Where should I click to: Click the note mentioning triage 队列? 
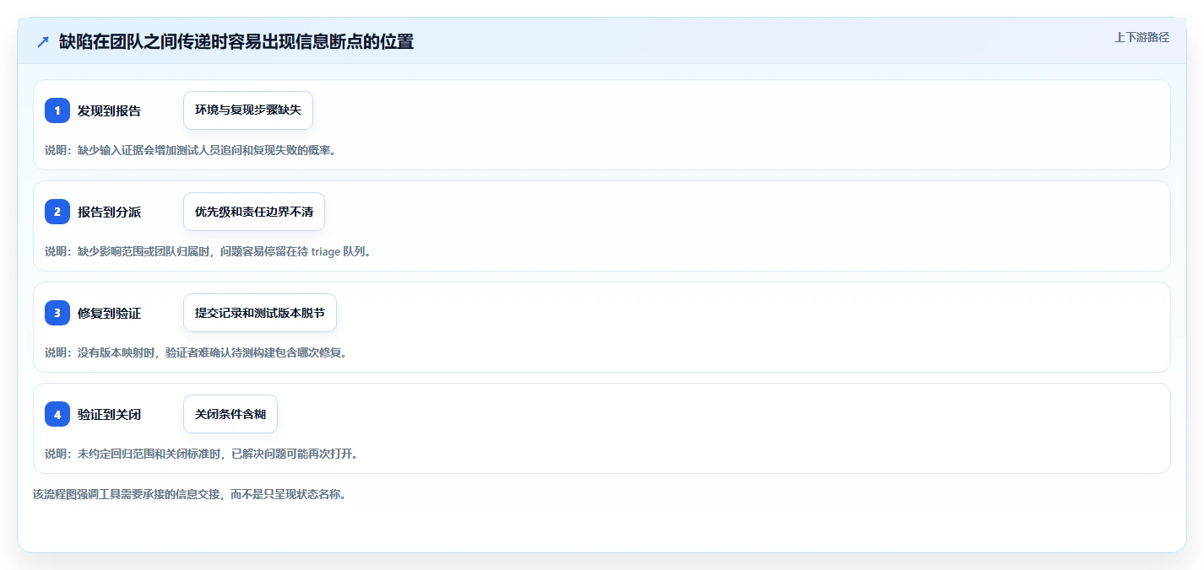[208, 251]
